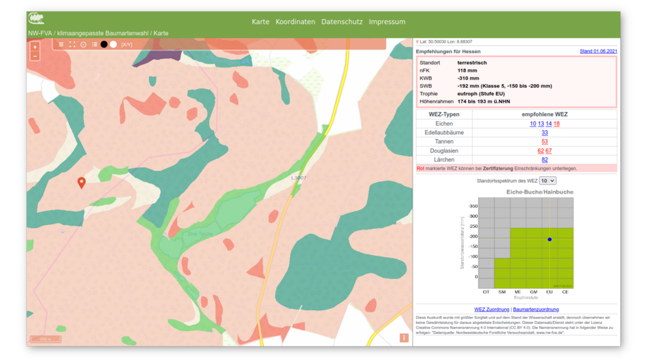Click the blue dot in the Standortsspektrum chart
The image size is (647, 363).
[549, 239]
